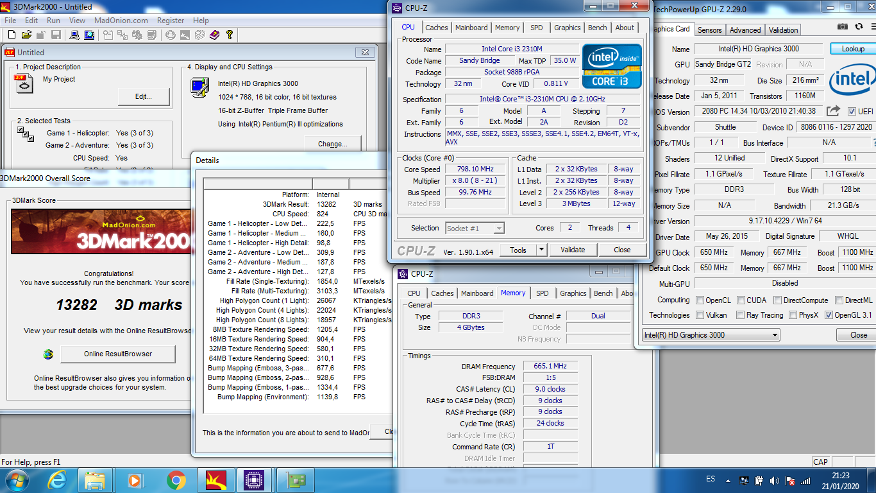
Task: Click the Tools button in CPU-Z
Action: click(518, 250)
